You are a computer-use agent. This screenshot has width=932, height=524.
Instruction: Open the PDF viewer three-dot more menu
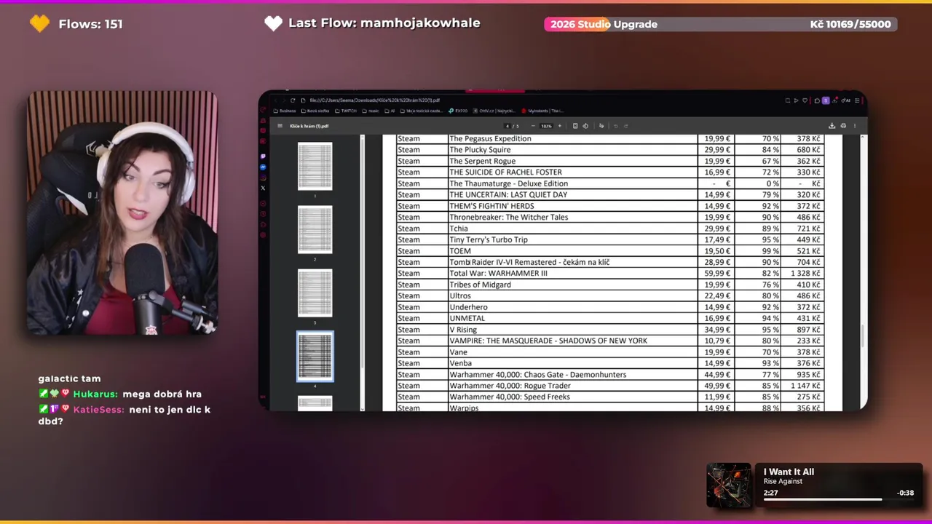tap(855, 126)
